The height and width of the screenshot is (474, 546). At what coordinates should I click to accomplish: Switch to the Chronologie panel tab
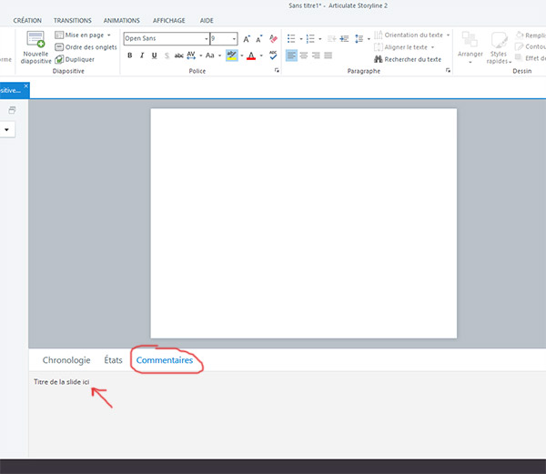pos(66,360)
